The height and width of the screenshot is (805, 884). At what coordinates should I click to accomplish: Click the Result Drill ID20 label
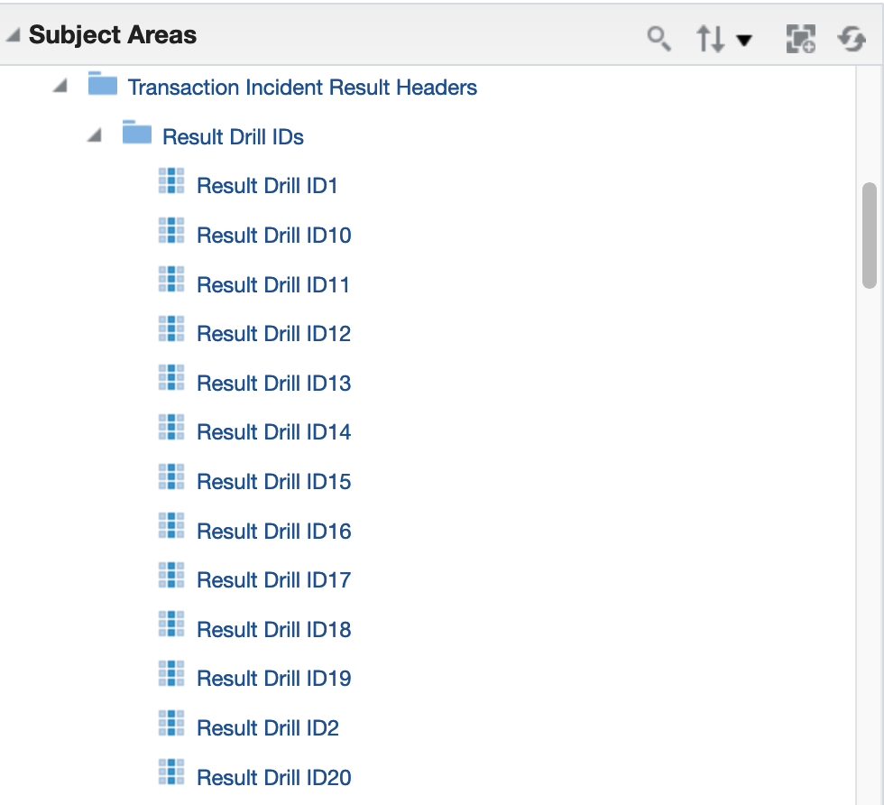click(273, 778)
